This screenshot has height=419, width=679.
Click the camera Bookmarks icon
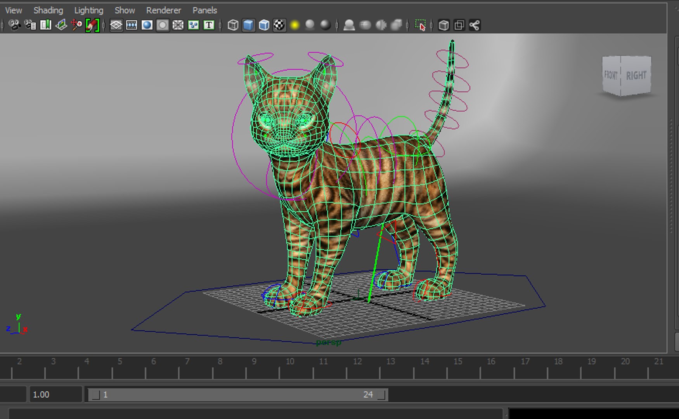46,25
